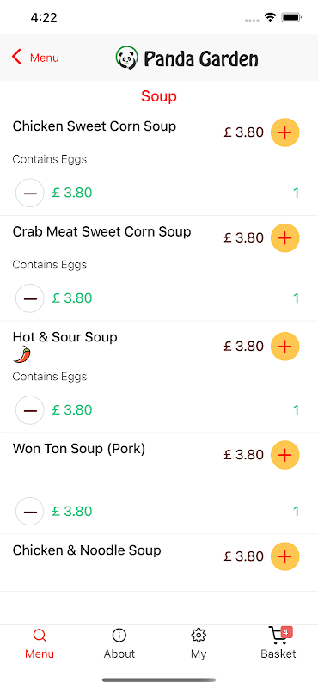Select the Menu search tab
This screenshot has width=318, height=688.
coord(40,643)
